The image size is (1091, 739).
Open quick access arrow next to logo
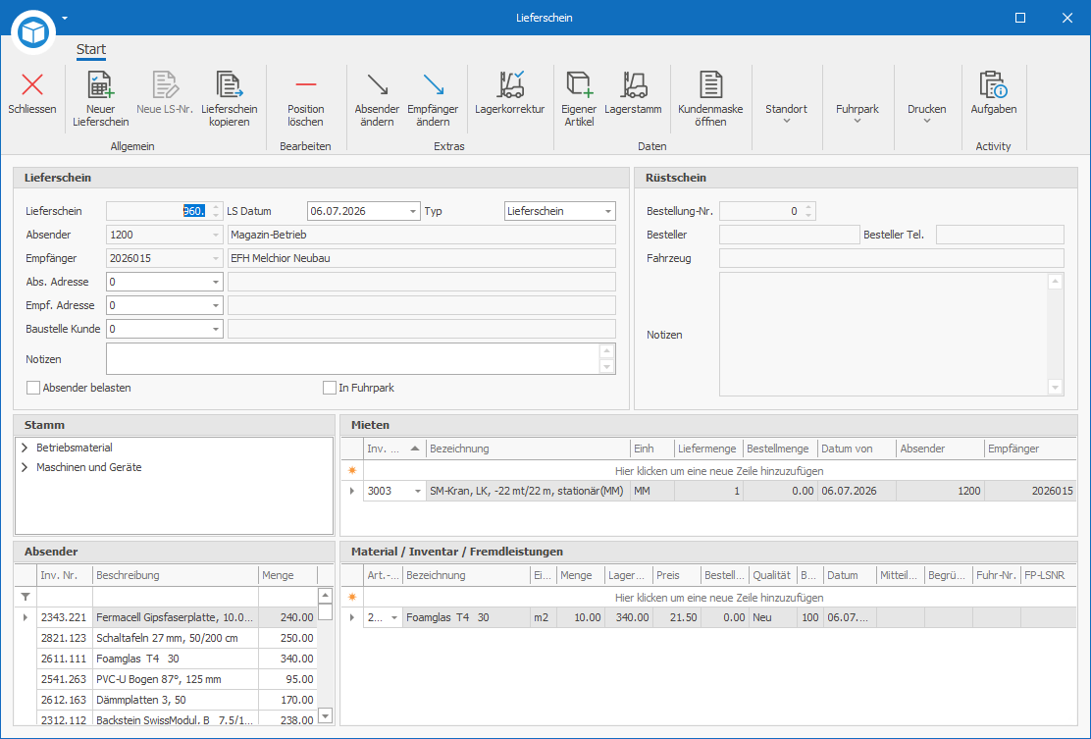pos(65,18)
